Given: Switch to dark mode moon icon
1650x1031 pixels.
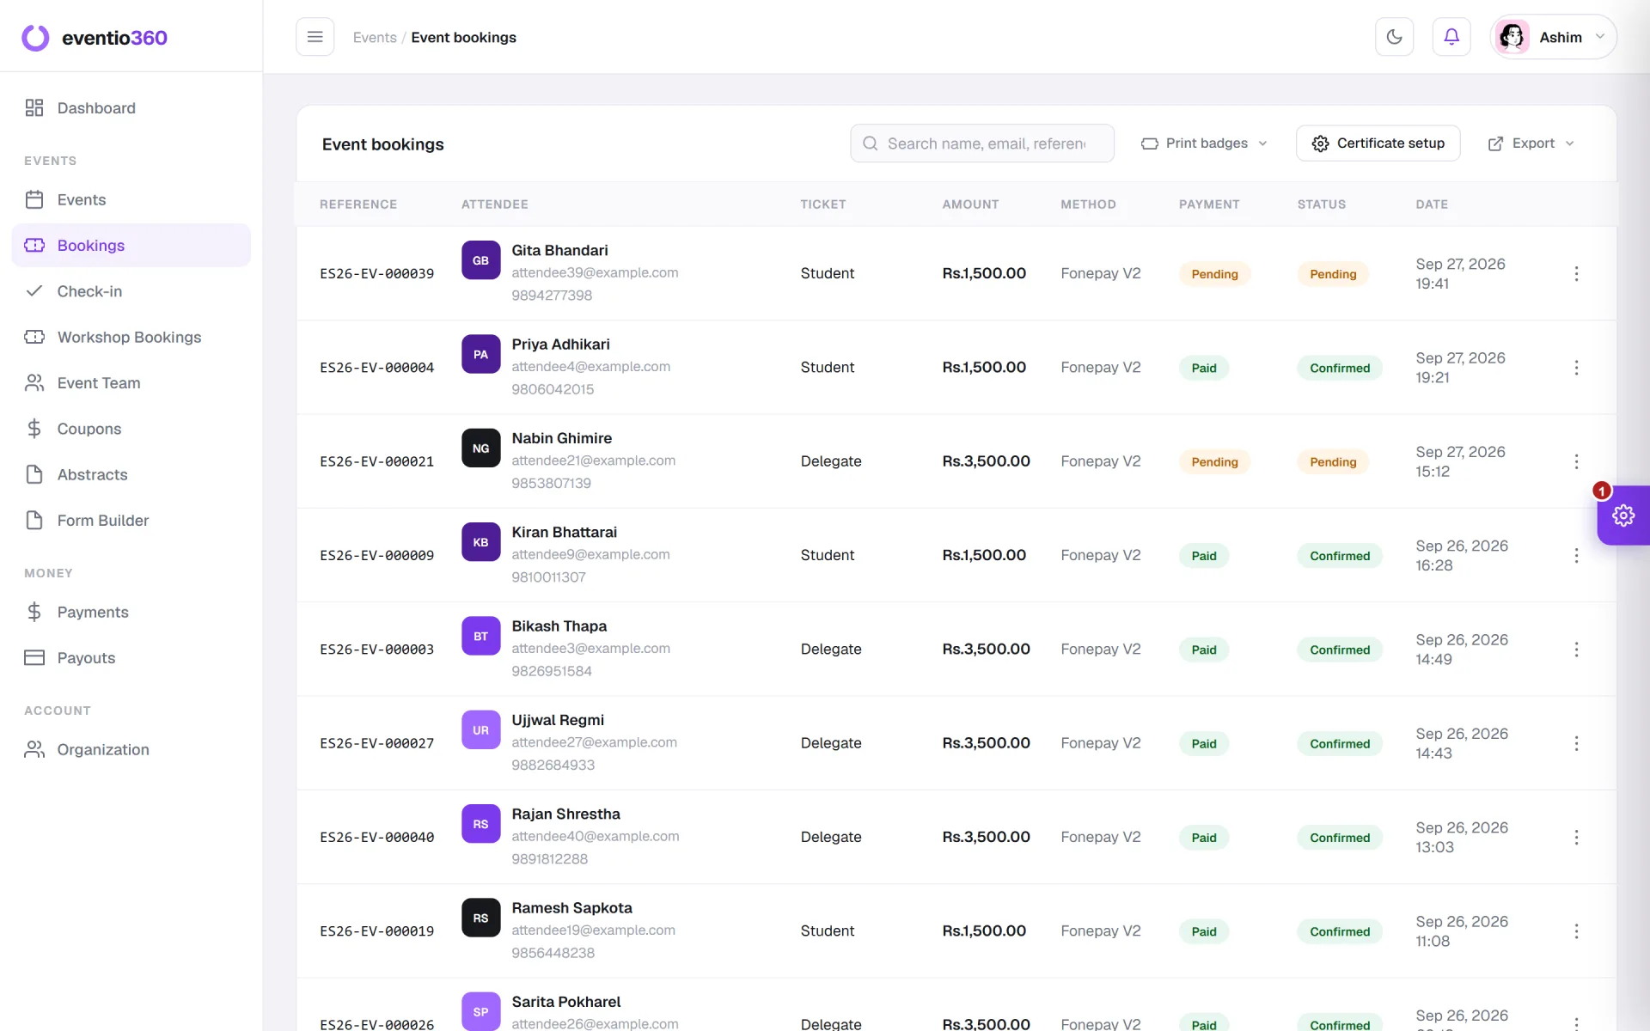Looking at the screenshot, I should 1394,37.
